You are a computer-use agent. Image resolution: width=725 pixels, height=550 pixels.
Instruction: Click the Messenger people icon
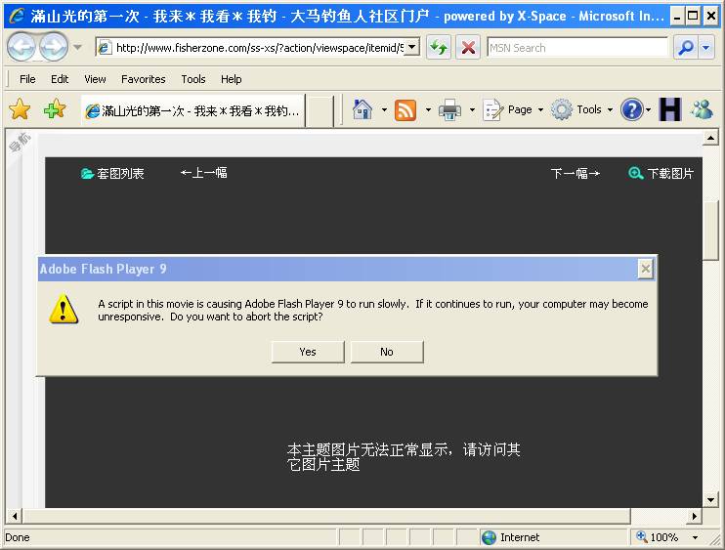point(702,110)
